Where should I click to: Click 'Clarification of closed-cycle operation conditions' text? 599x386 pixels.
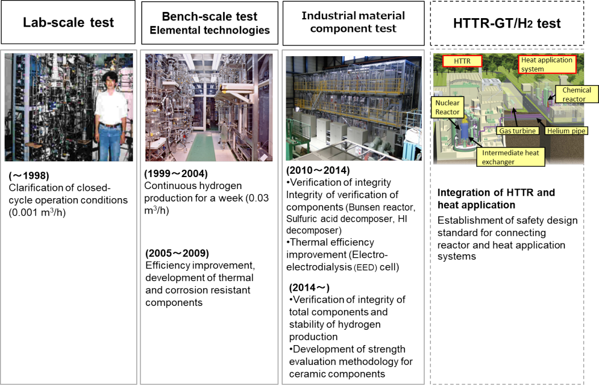coord(68,194)
